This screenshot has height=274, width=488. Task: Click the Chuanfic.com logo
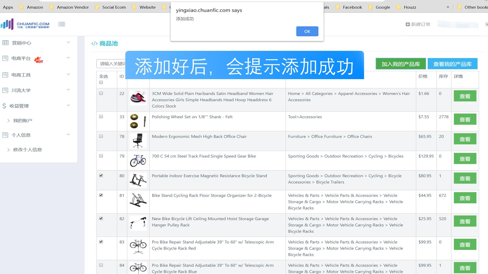[25, 24]
